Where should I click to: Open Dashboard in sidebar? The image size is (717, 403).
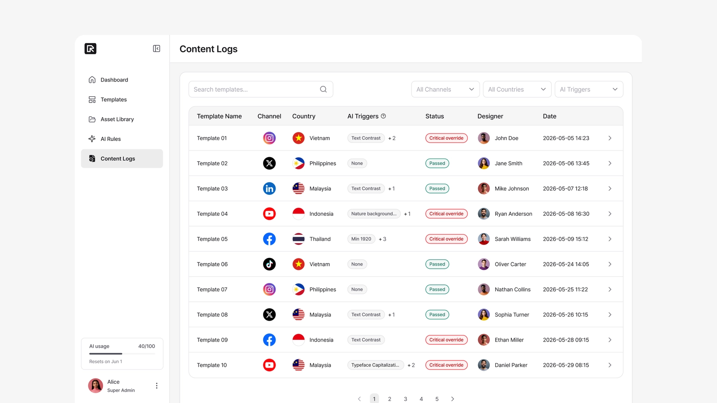click(122, 80)
